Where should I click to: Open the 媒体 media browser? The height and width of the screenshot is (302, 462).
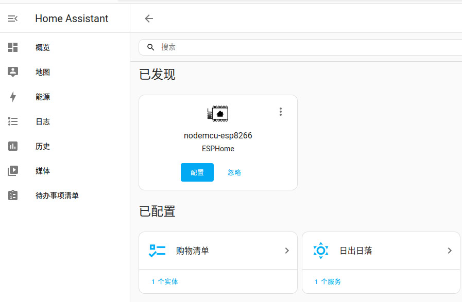(42, 171)
